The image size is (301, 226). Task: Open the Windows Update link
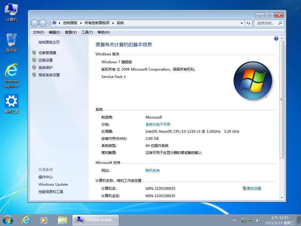(53, 184)
